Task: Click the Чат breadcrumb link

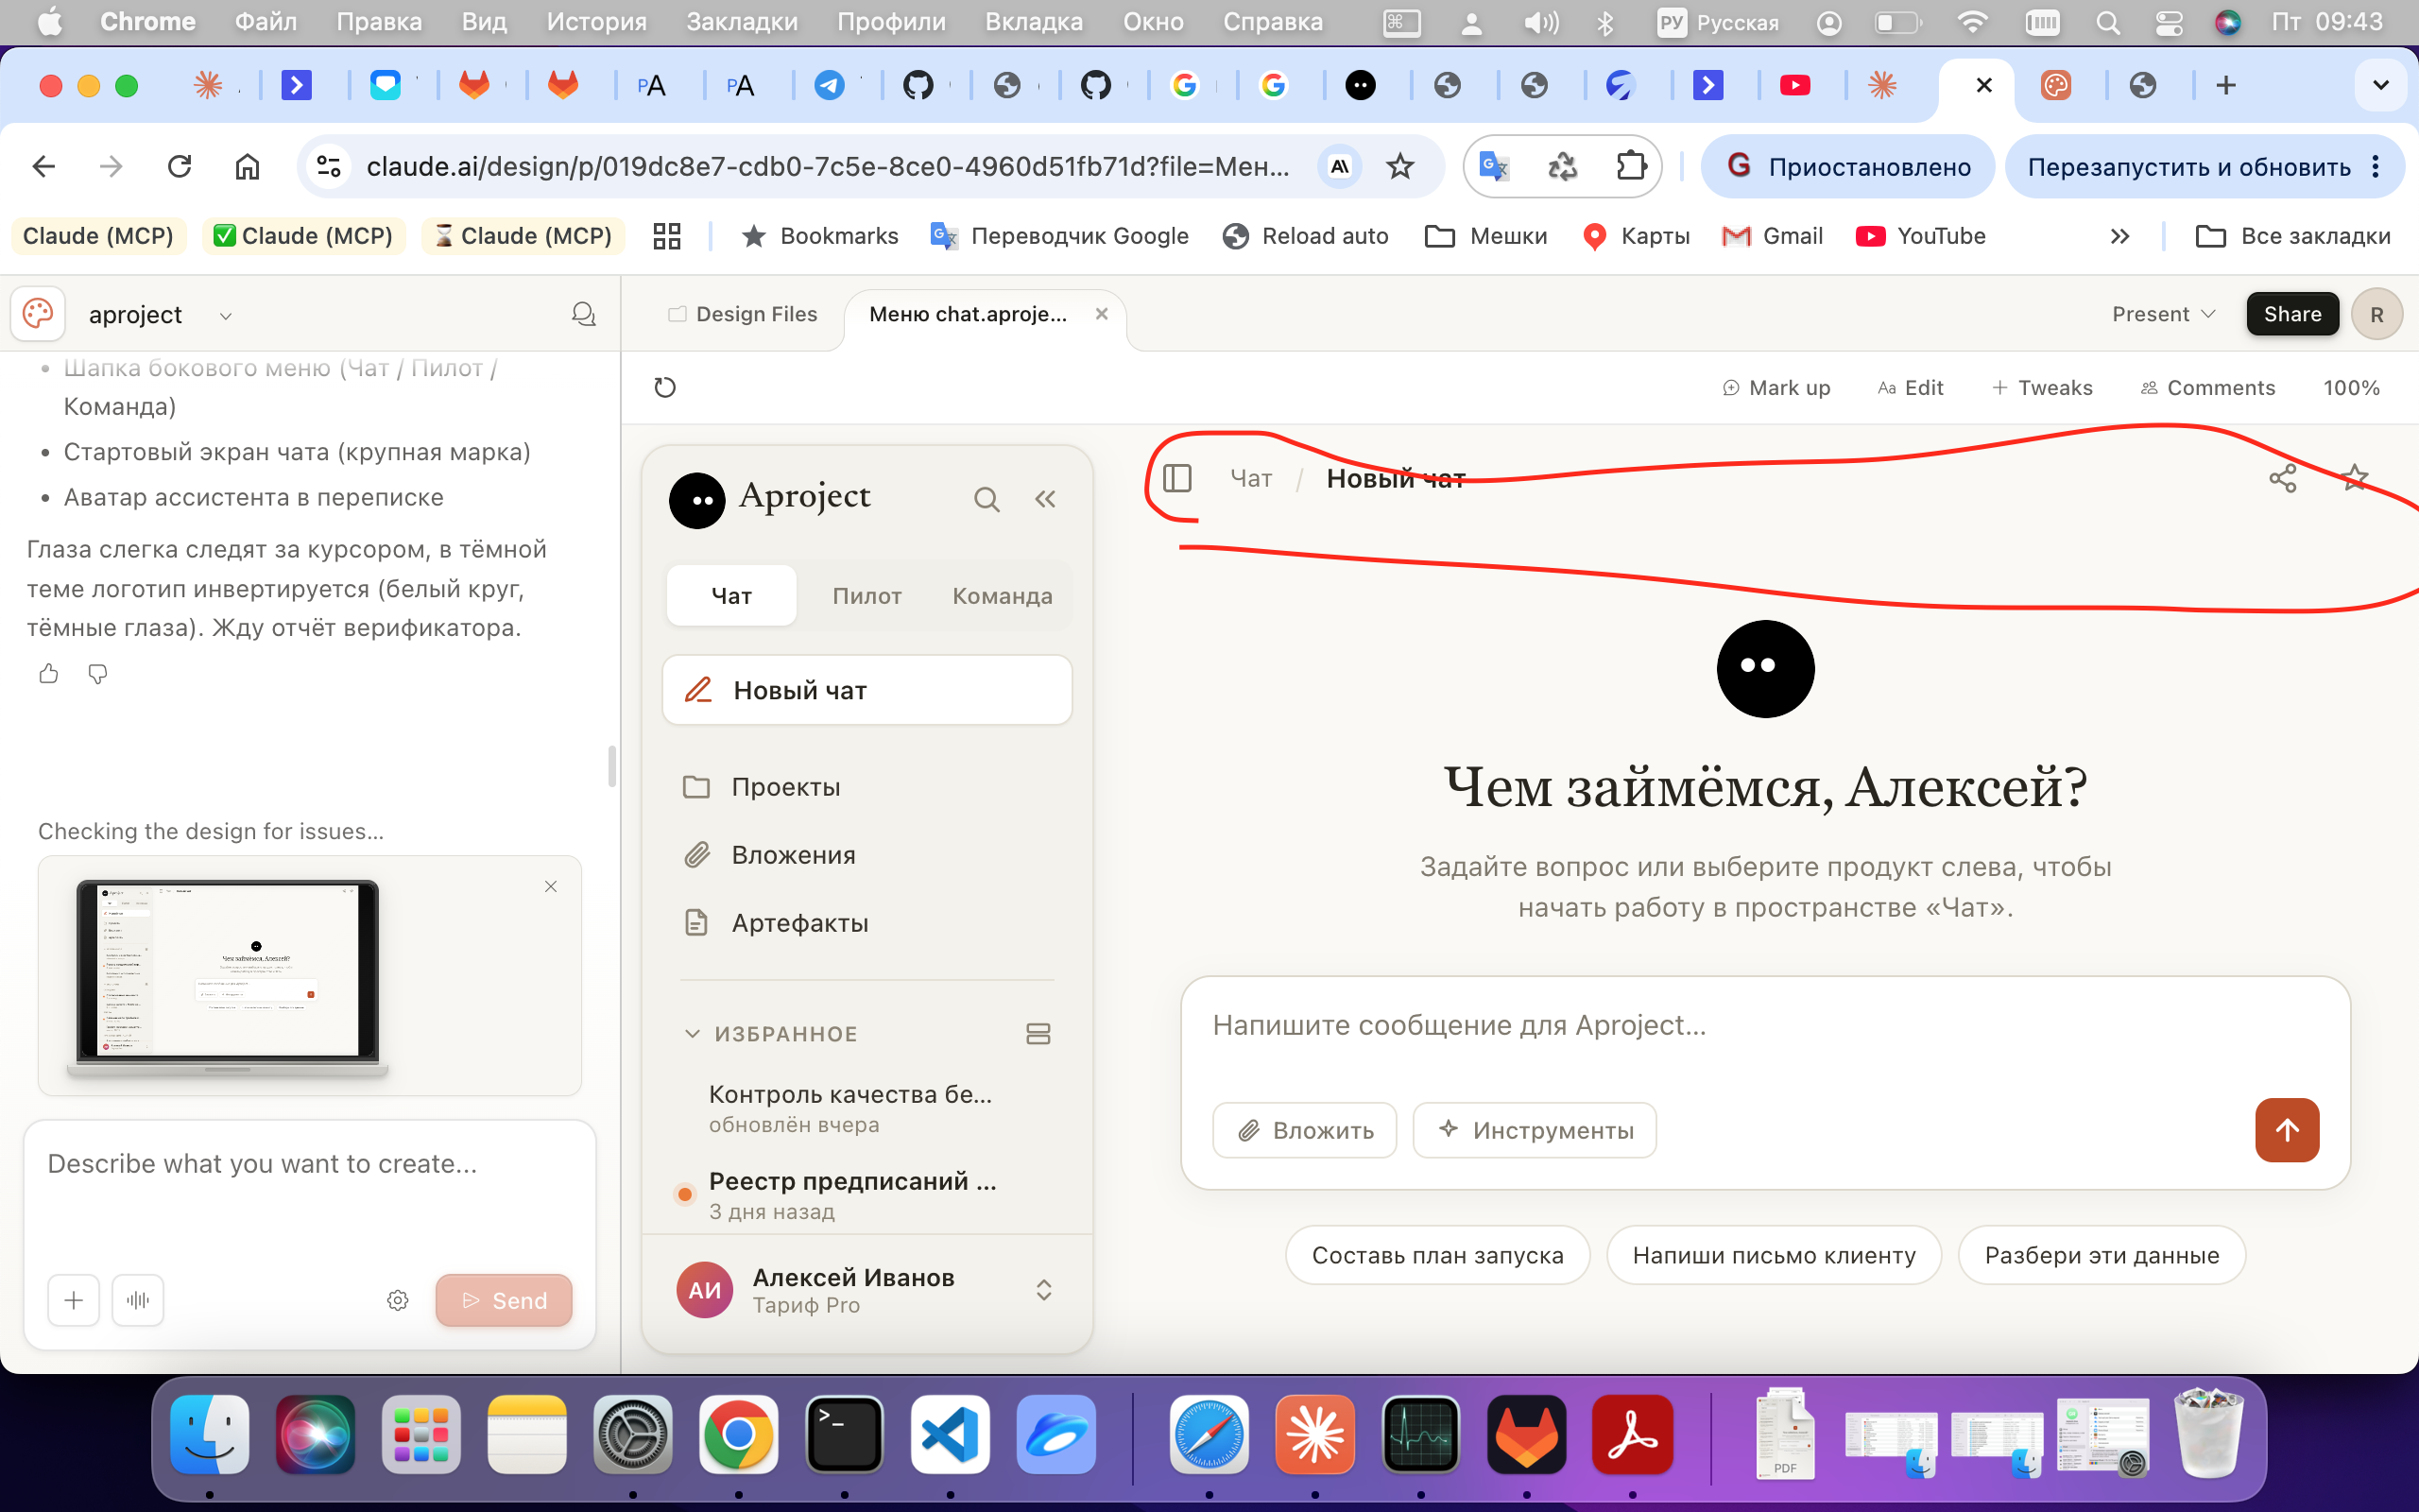Action: (x=1250, y=478)
